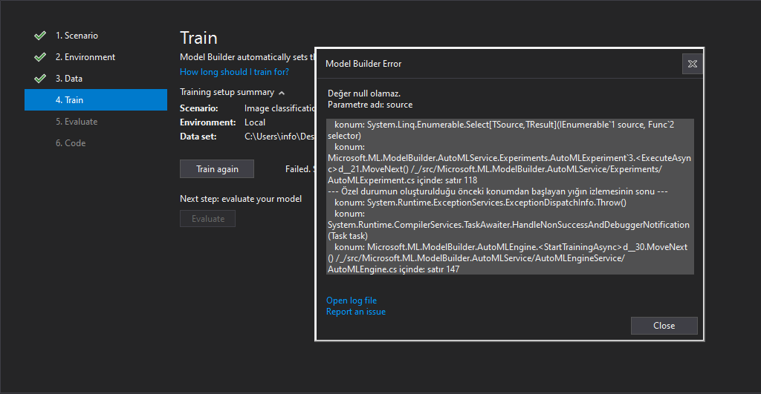Go to 2. Environment step
The image size is (761, 394).
pos(85,56)
